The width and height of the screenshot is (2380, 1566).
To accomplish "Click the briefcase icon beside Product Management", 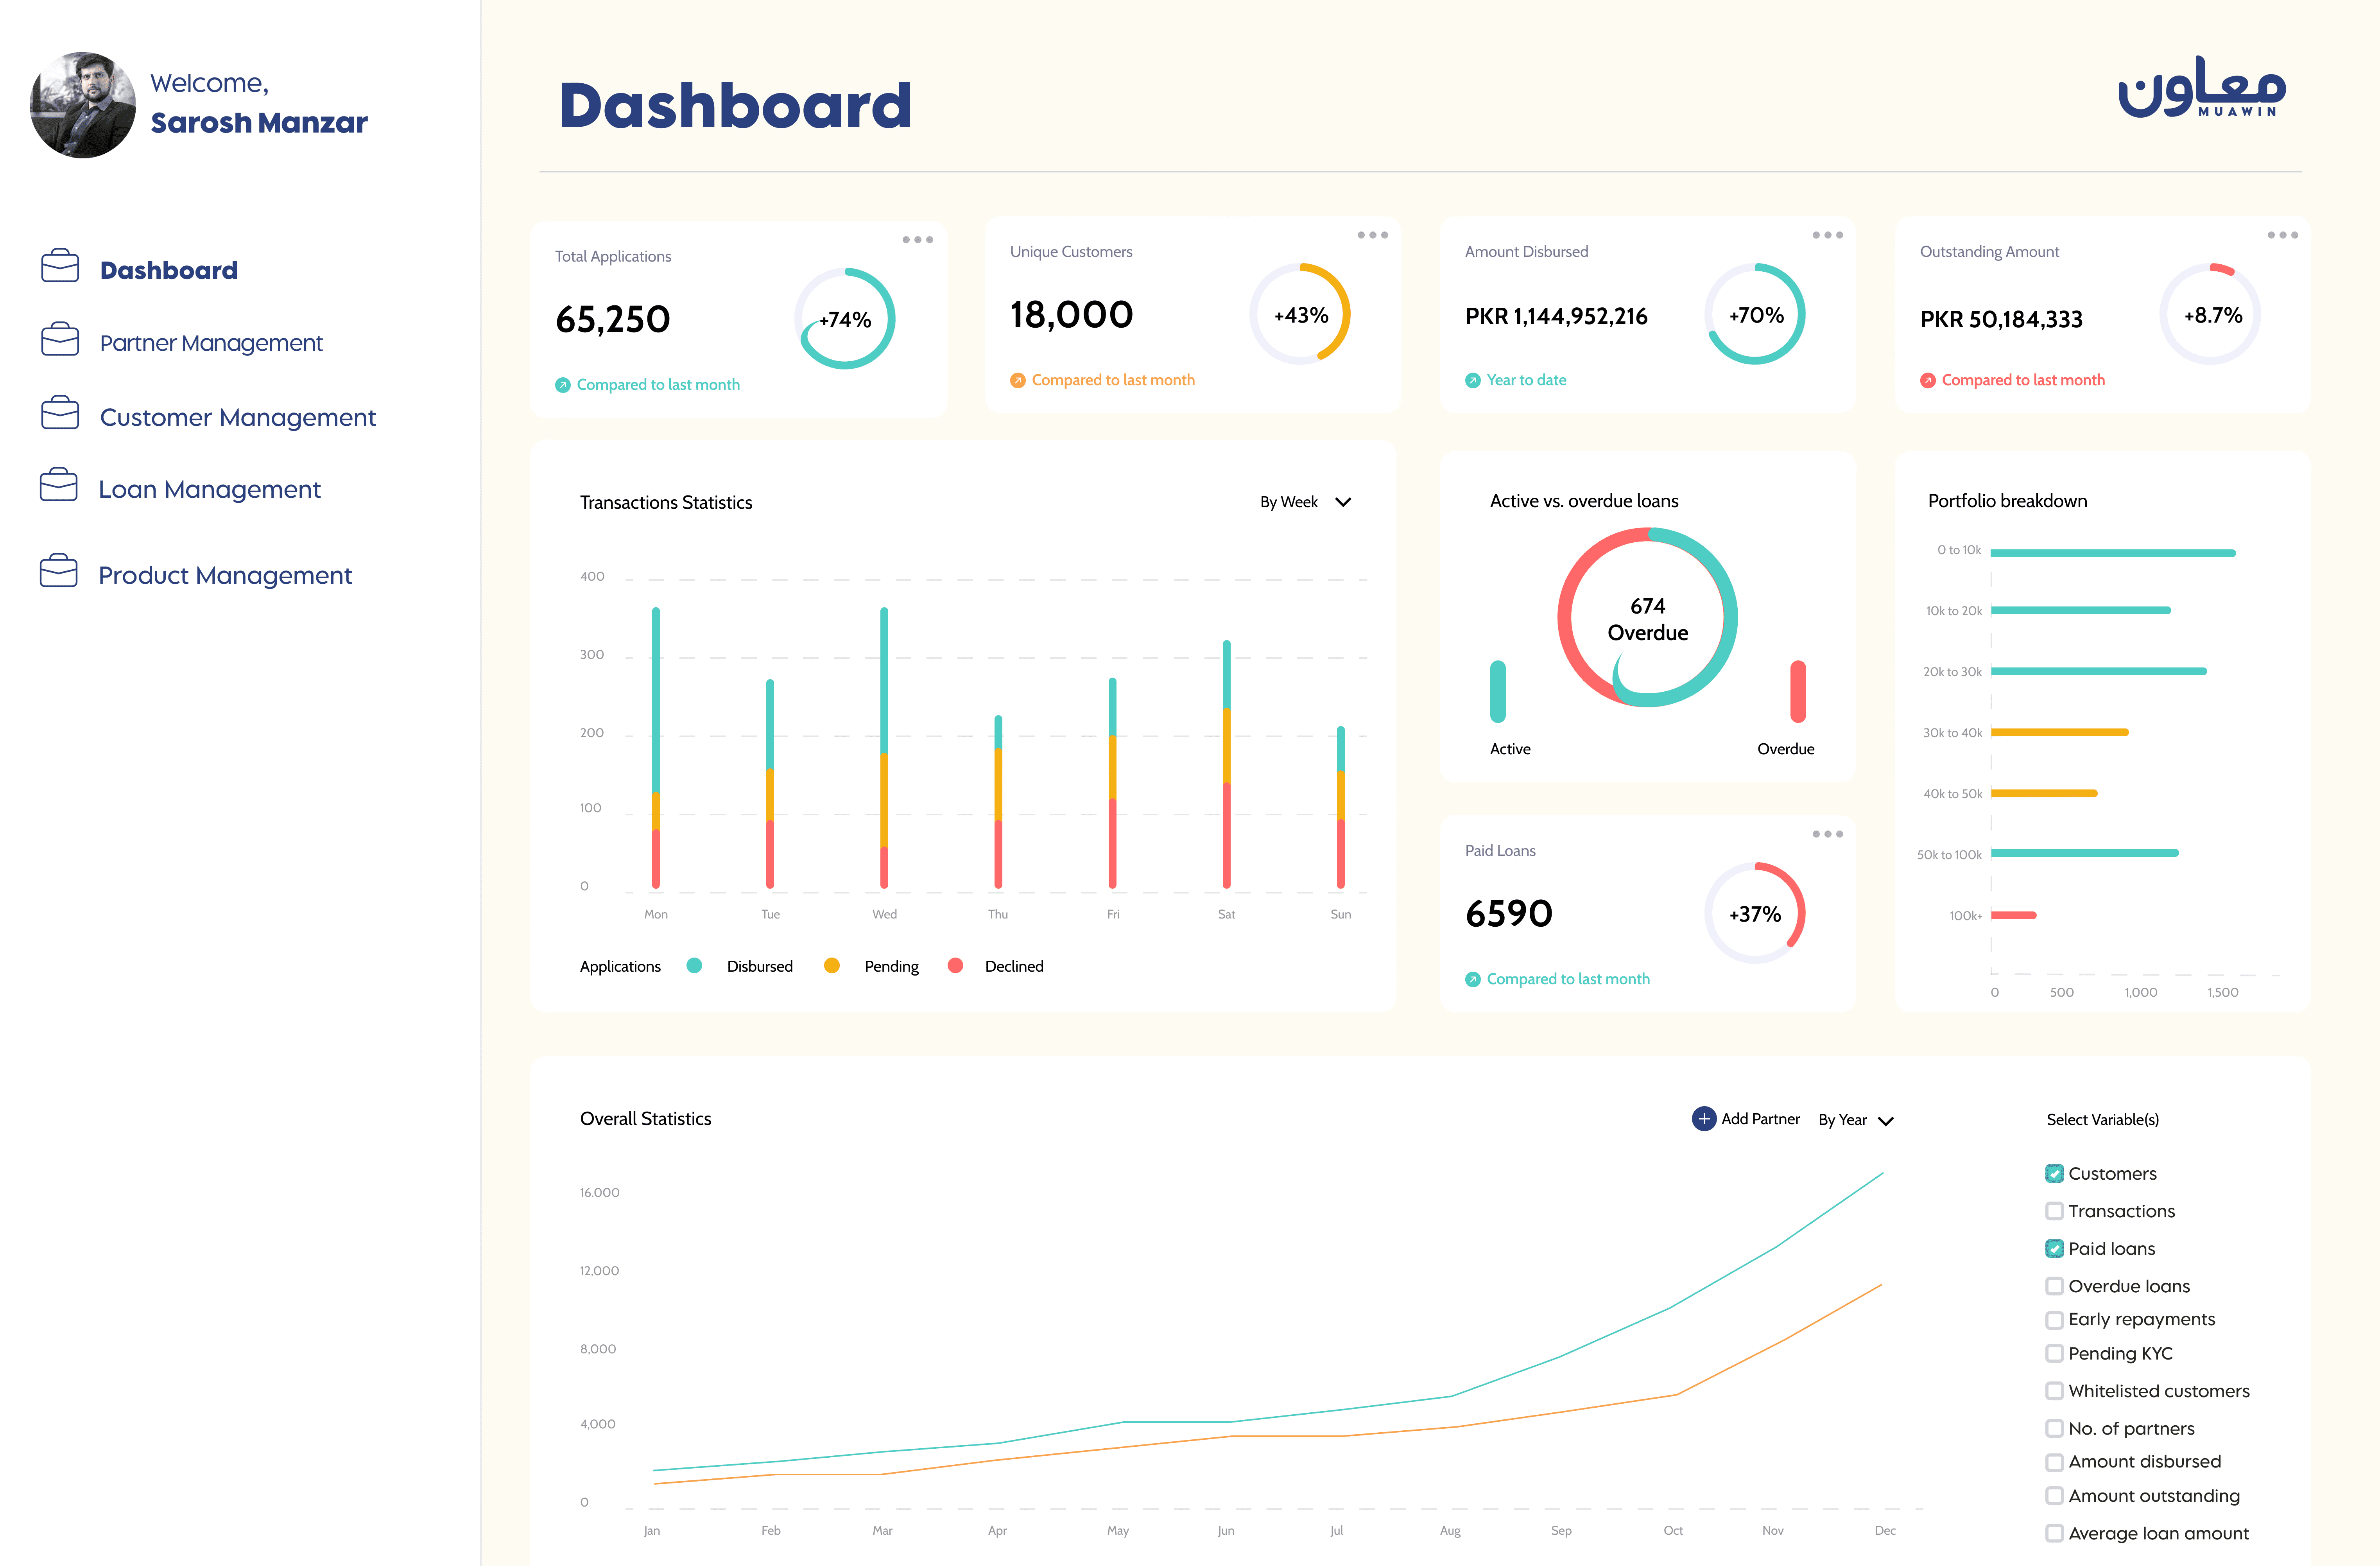I will pyautogui.click(x=59, y=571).
